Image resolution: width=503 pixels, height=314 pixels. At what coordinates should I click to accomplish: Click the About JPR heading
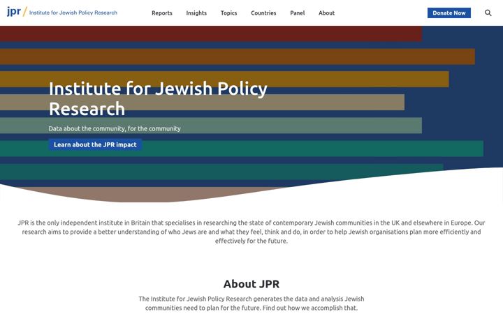[x=251, y=284]
